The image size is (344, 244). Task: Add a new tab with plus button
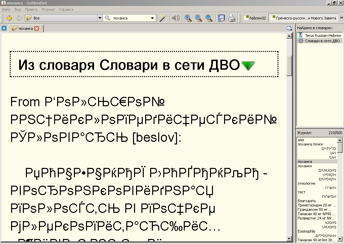click(x=4, y=28)
